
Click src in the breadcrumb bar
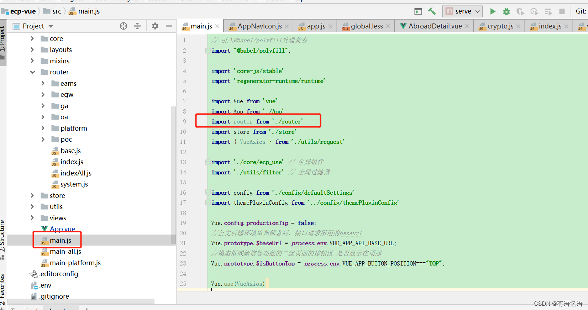pos(52,11)
